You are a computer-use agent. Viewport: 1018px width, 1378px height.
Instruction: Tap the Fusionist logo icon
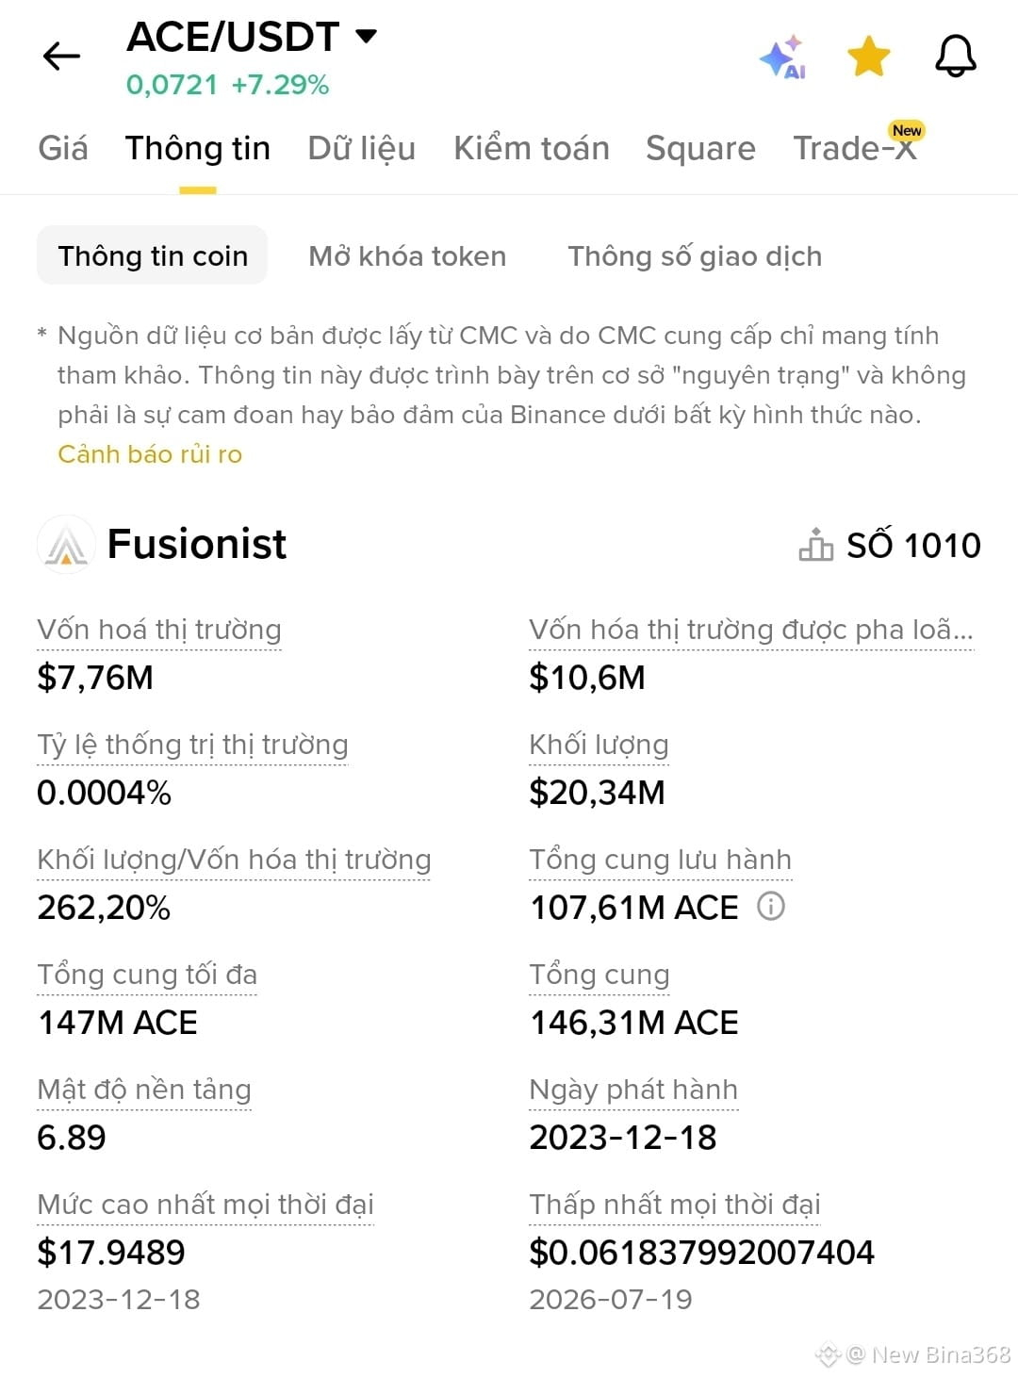66,544
